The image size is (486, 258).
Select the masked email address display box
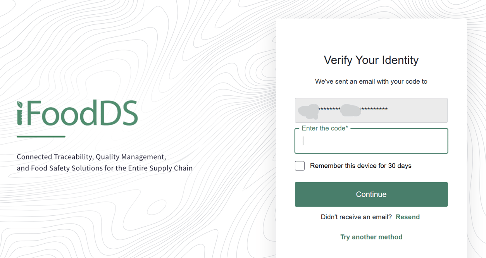click(x=371, y=110)
